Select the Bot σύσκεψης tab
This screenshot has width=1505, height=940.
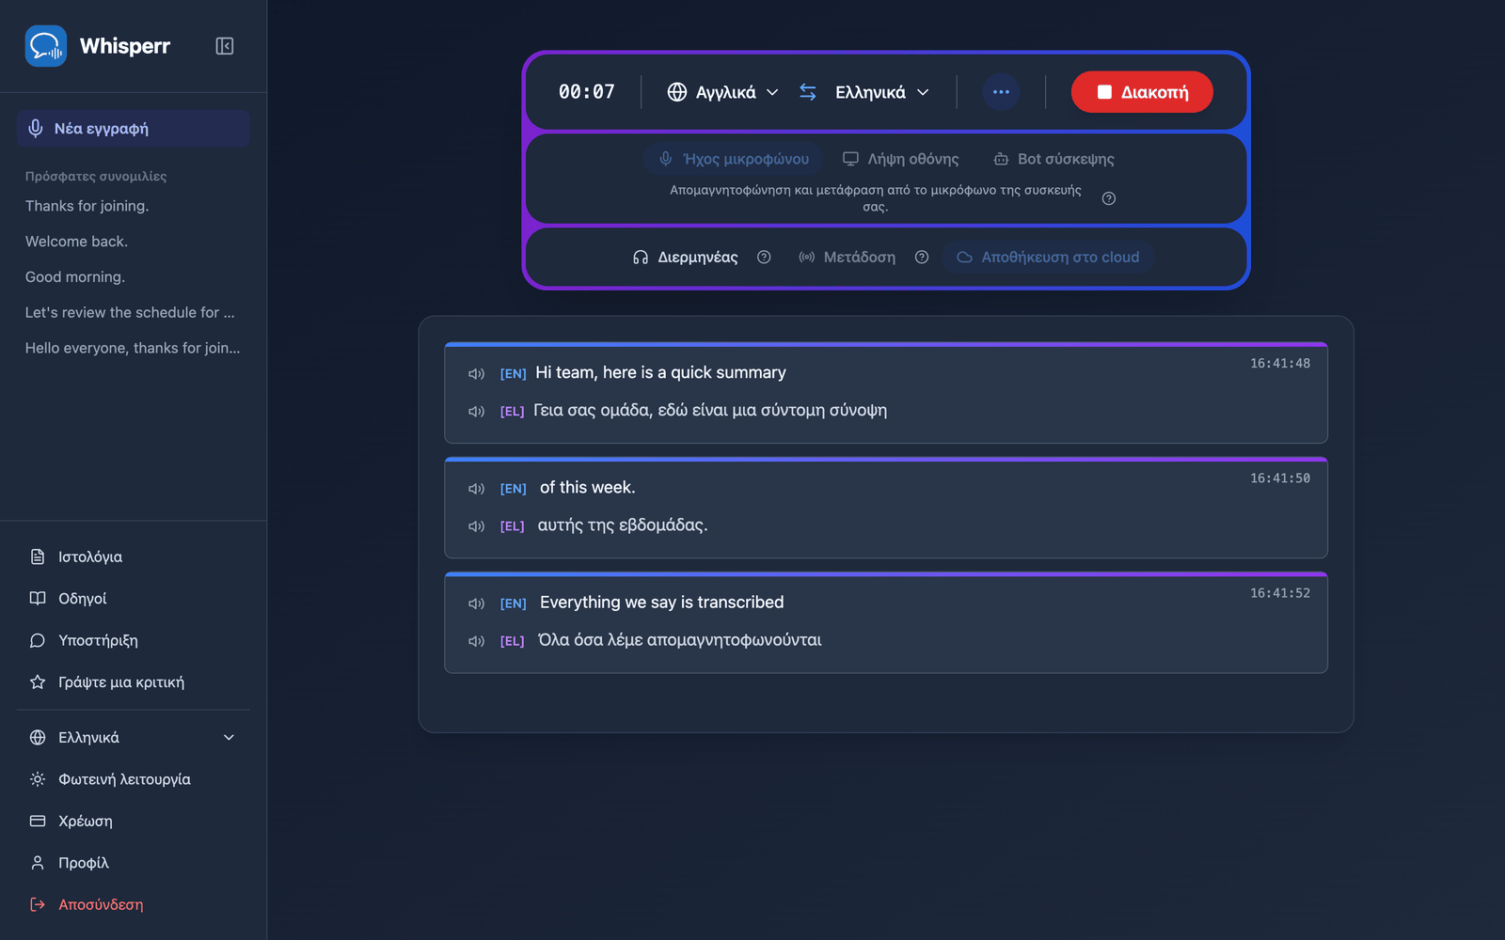tap(1054, 159)
